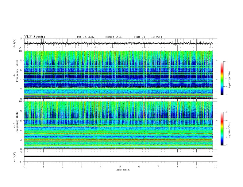Click the ch.1 "Frequency (kHz)" axis label

[17, 70]
